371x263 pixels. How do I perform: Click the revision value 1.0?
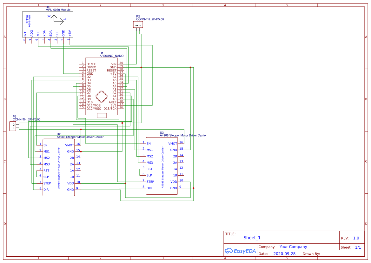(355, 238)
